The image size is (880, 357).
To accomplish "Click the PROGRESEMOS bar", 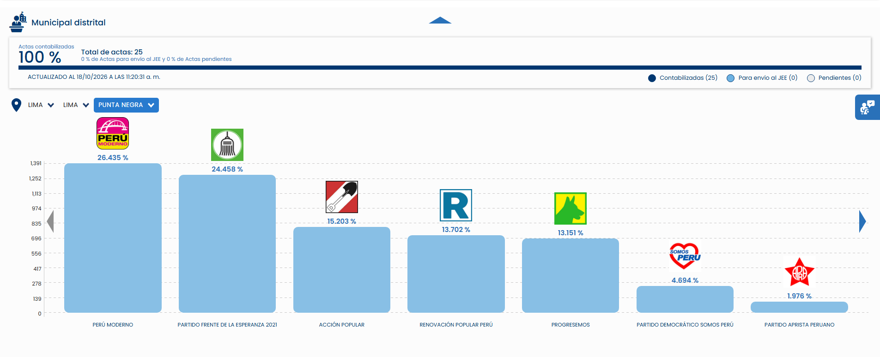I will tap(570, 275).
